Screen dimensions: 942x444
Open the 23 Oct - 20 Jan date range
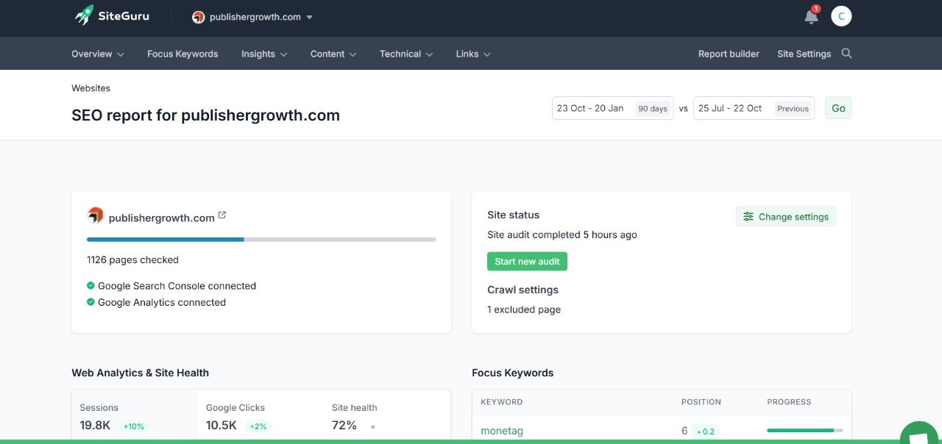(x=612, y=108)
